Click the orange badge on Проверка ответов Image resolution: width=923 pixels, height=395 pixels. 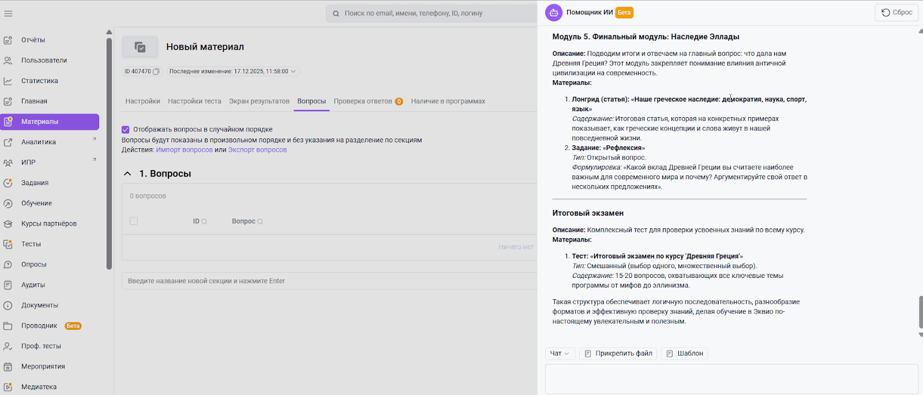click(x=399, y=101)
